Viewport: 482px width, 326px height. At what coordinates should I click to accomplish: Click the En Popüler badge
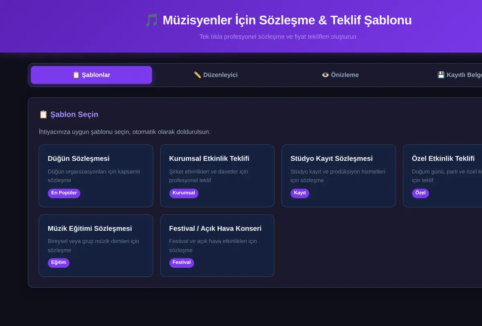(x=64, y=193)
